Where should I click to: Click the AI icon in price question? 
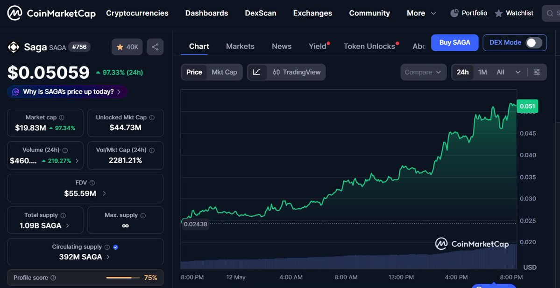pos(16,92)
